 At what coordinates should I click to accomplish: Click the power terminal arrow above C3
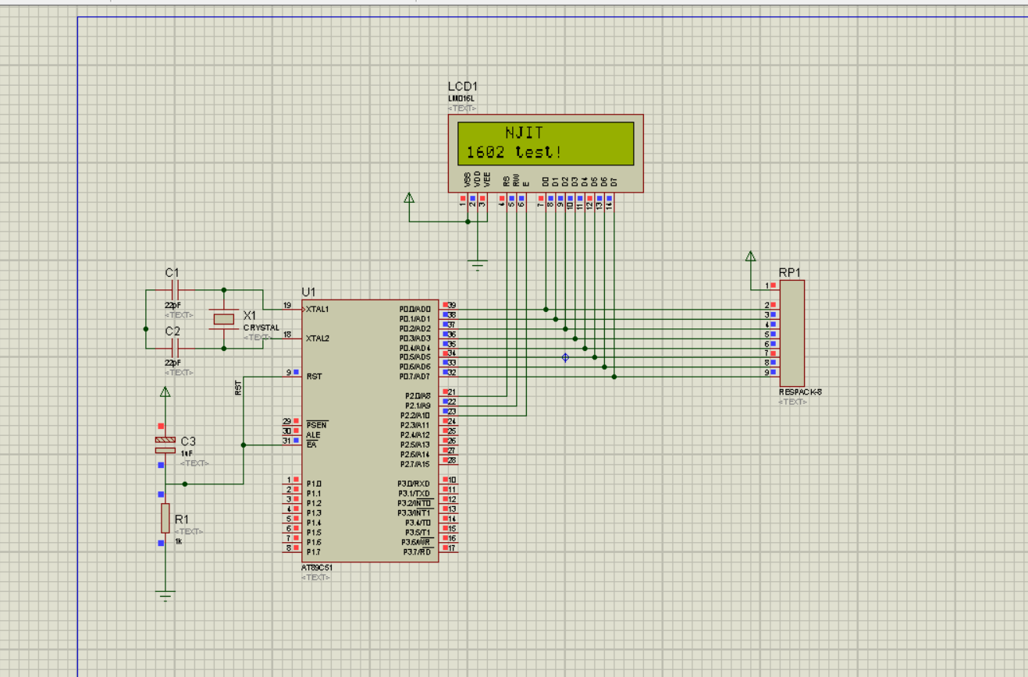165,392
